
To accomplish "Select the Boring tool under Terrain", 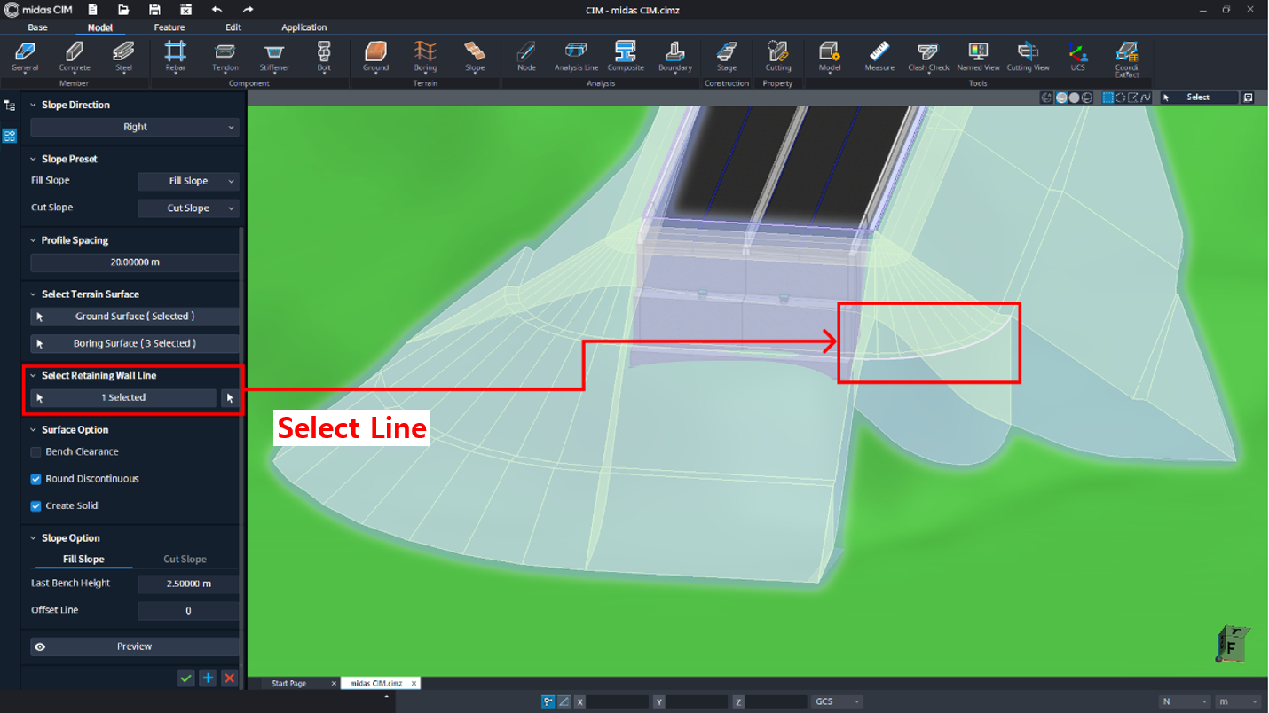I will (x=425, y=55).
